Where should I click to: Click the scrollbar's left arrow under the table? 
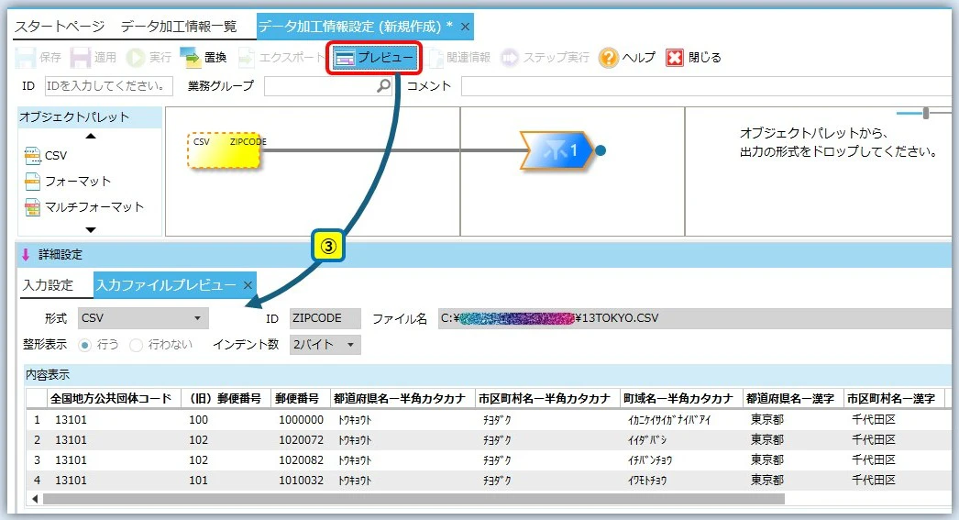[x=35, y=499]
